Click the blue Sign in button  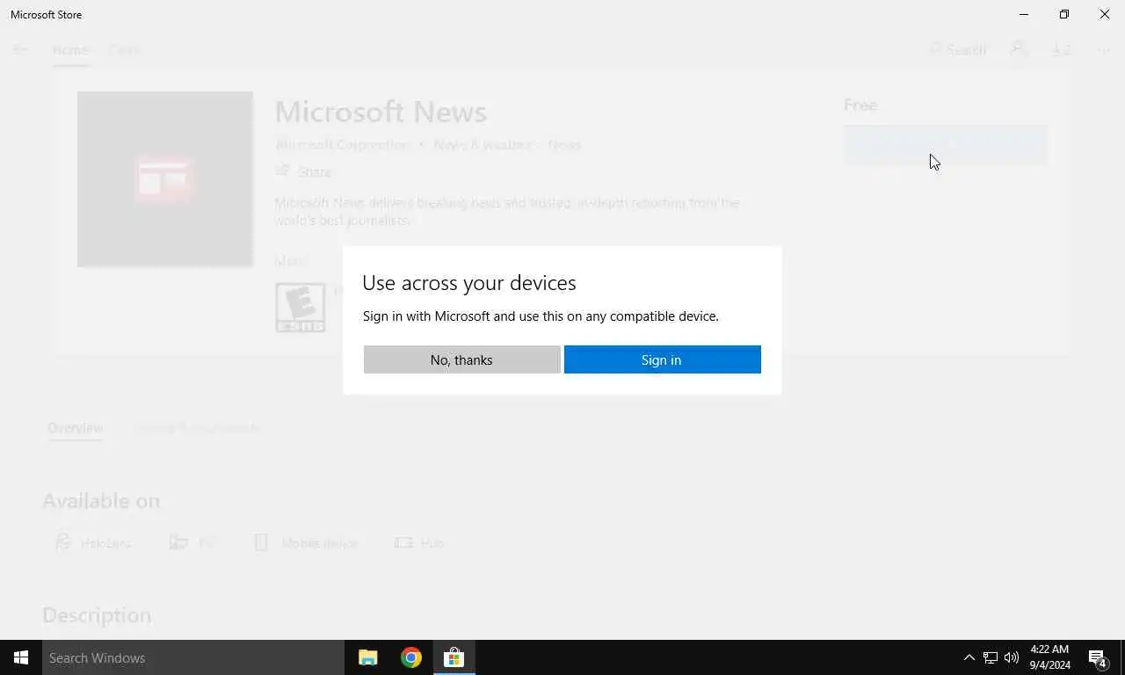[662, 359]
